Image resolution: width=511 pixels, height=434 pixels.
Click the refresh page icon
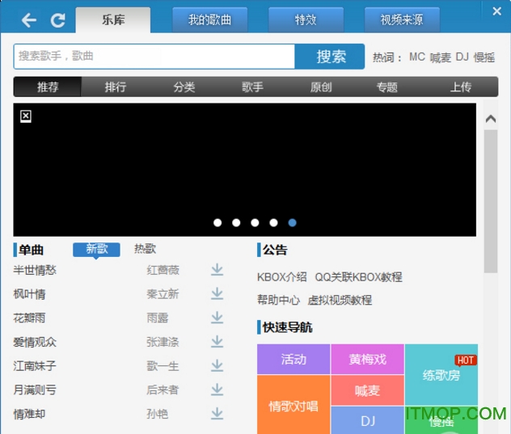57,20
